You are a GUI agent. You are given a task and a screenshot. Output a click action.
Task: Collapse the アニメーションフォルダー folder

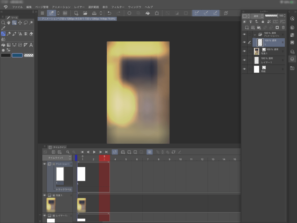pos(255,34)
